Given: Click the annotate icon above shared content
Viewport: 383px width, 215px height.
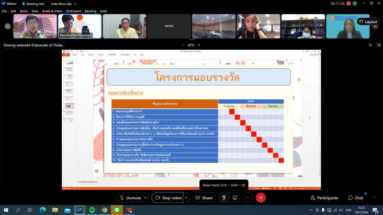Looking at the screenshot, I should point(370,45).
